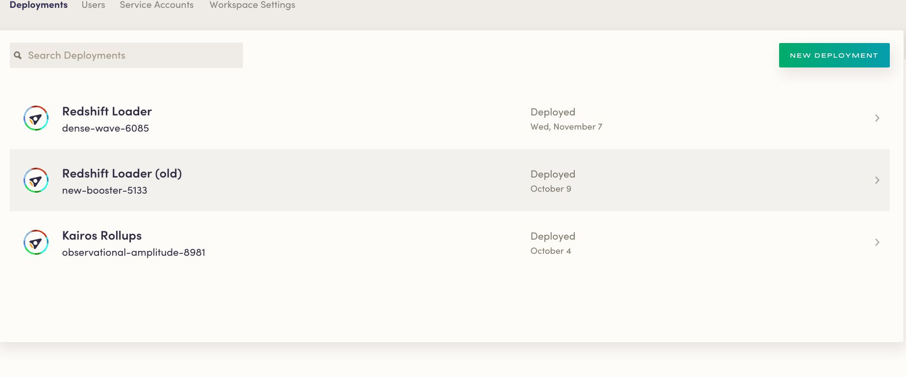Click release name observational-amplitude-8981
This screenshot has width=906, height=377.
(134, 252)
